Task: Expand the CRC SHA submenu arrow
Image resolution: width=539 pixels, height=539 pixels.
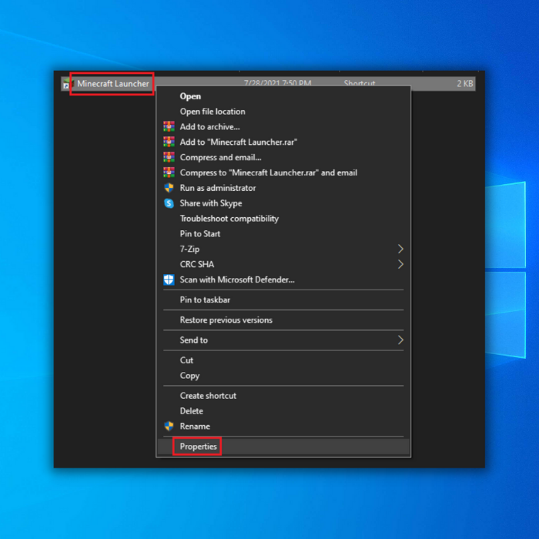Action: click(400, 265)
